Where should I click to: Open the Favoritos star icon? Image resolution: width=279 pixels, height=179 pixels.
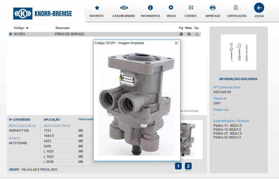pos(97,8)
